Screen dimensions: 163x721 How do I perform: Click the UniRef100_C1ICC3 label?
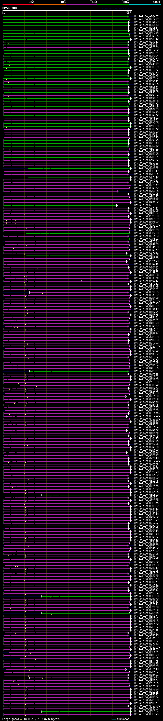(146, 689)
